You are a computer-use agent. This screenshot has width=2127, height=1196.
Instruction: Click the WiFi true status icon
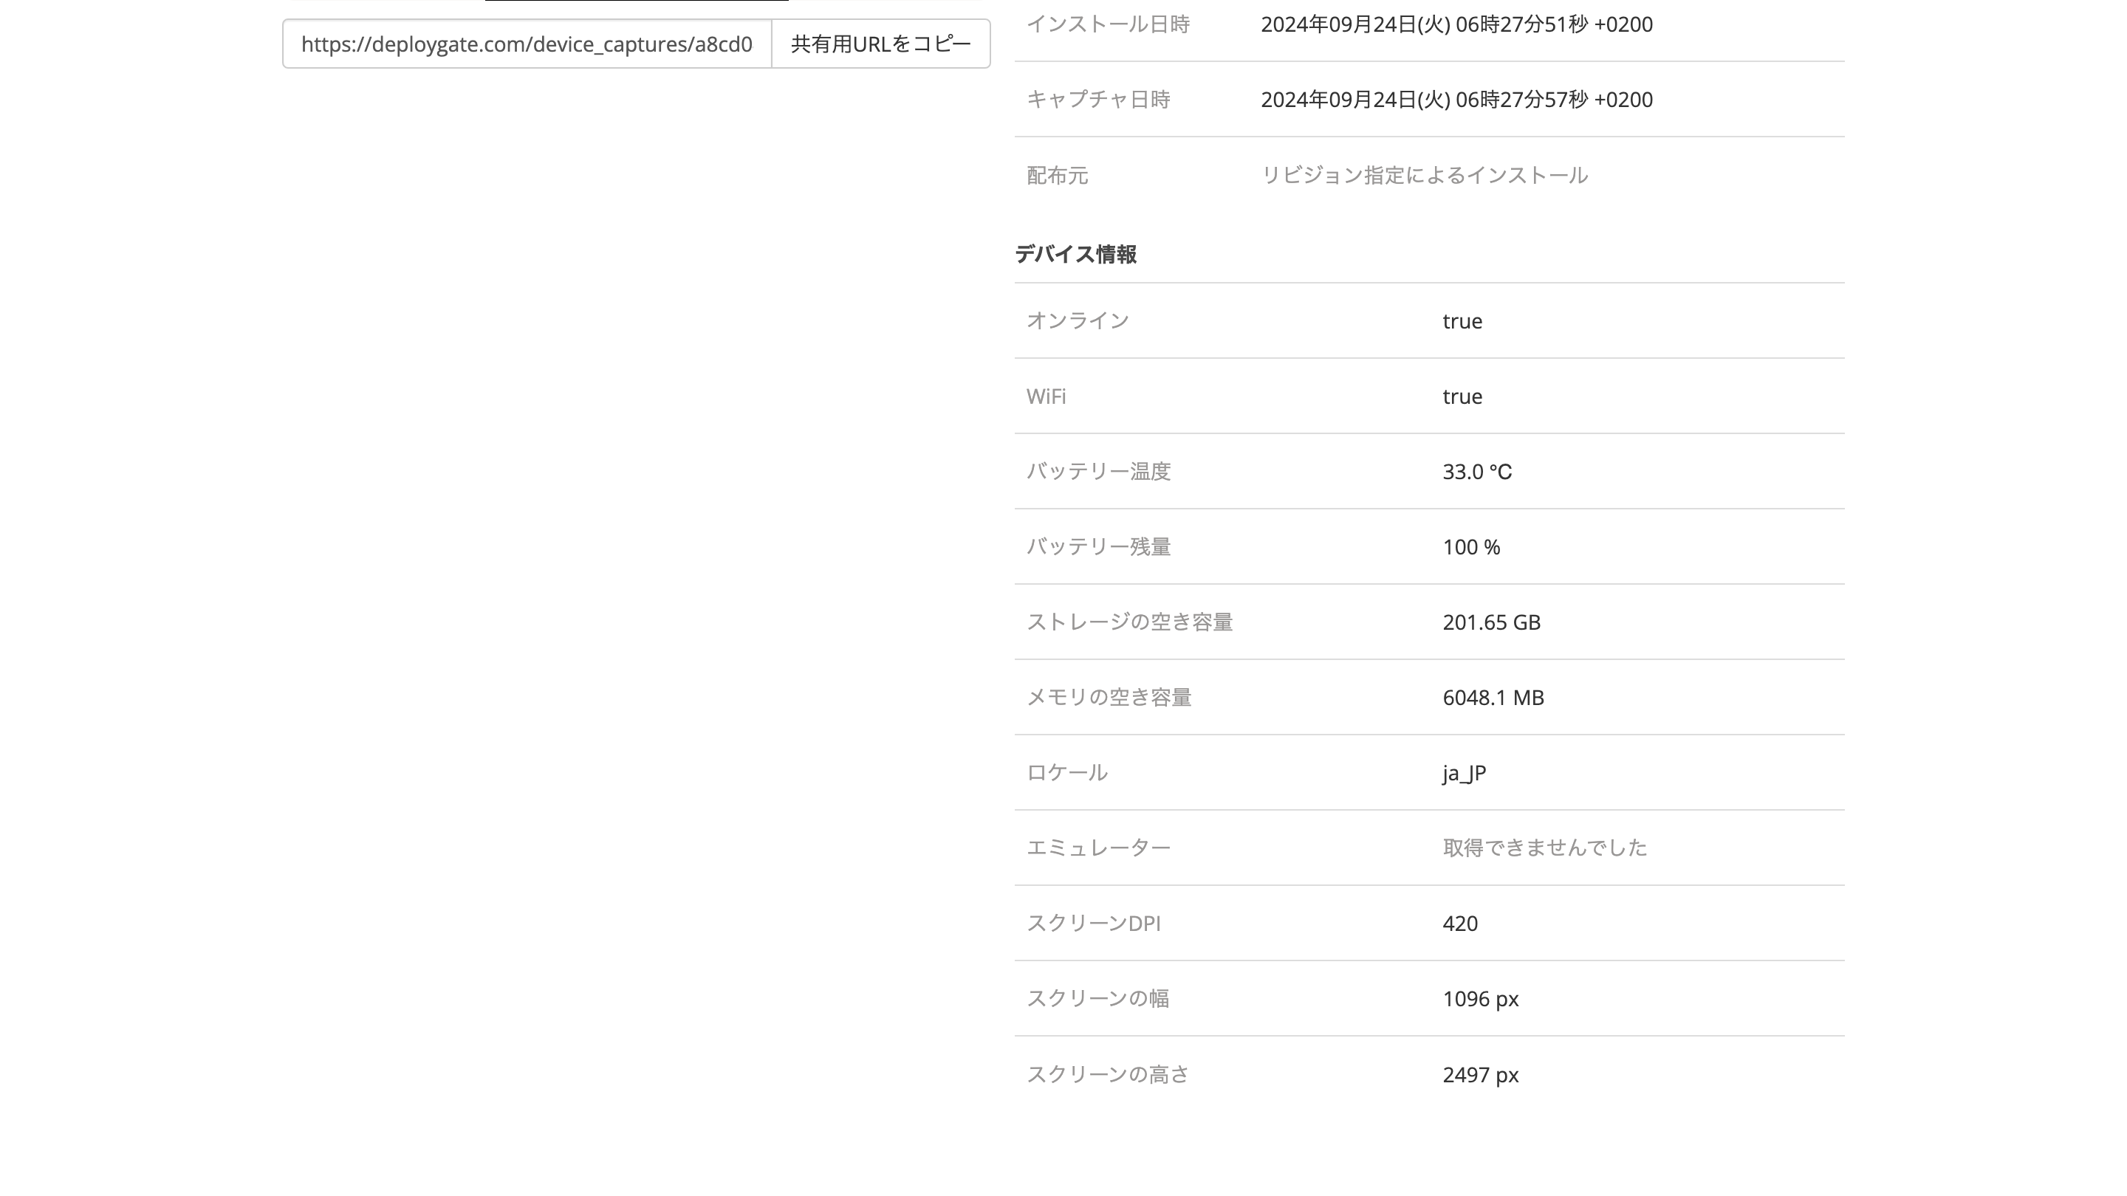[x=1462, y=394]
